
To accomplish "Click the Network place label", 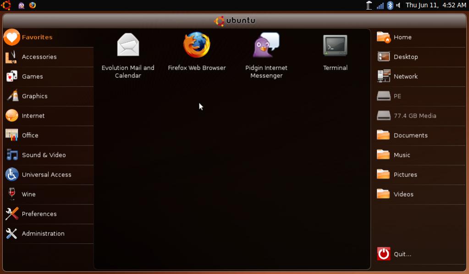I will tap(406, 76).
